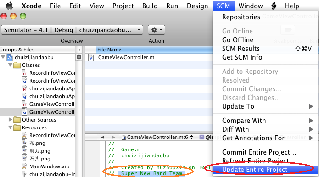Select GameViewController.m in detail list
The width and height of the screenshot is (319, 177).
pyautogui.click(x=126, y=57)
